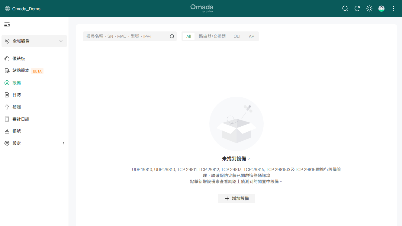402x226 pixels.
Task: Click the 點擊新增設備 hint text line
Action: [x=236, y=182]
